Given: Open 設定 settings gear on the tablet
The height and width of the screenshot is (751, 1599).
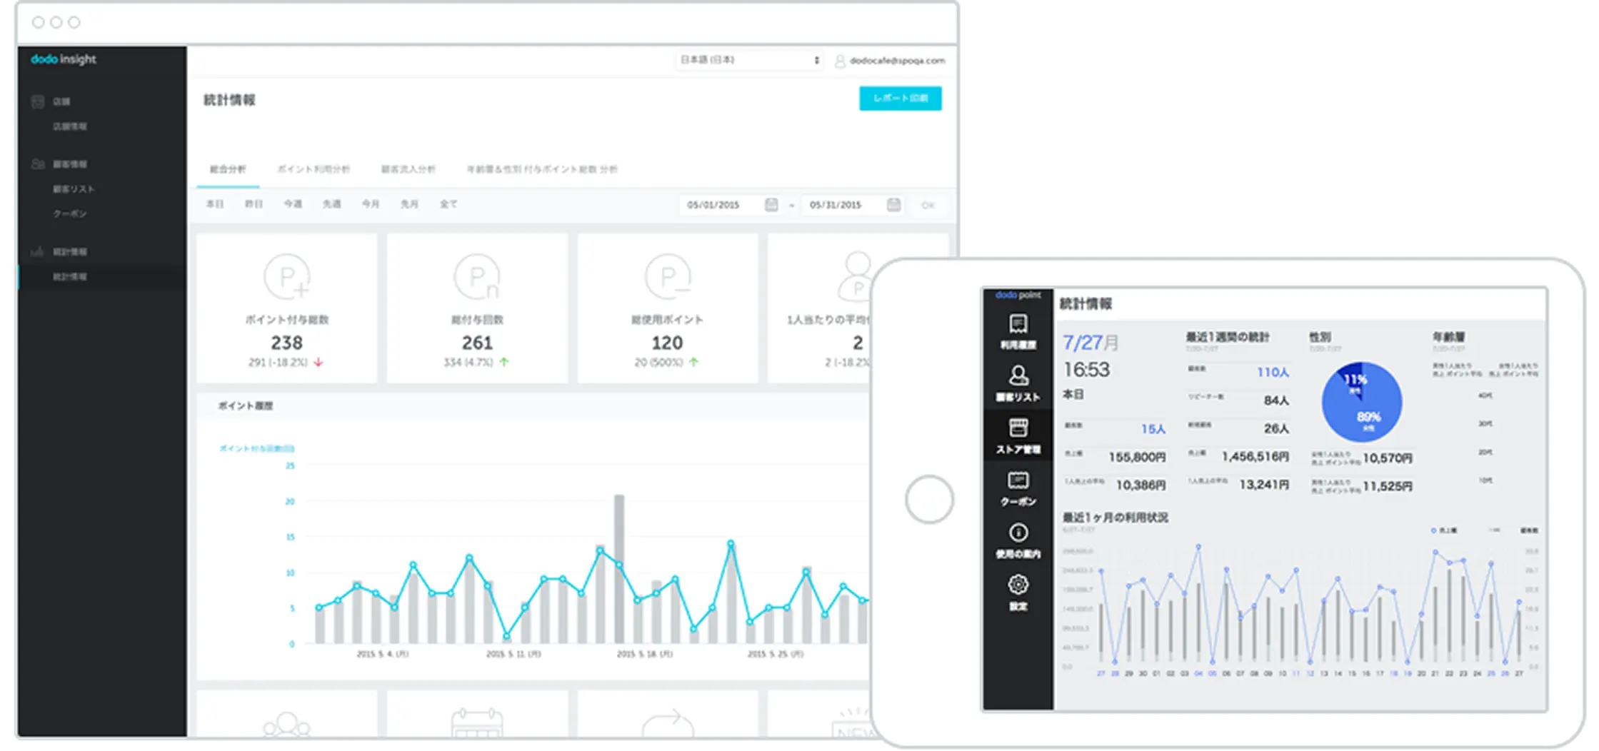Looking at the screenshot, I should point(1018,593).
